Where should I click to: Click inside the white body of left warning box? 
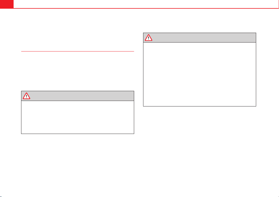(x=77, y=117)
